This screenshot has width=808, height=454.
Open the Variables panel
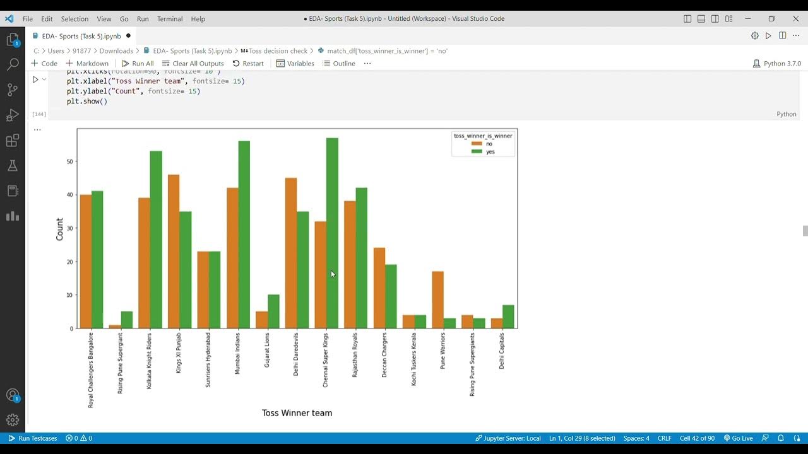click(295, 63)
